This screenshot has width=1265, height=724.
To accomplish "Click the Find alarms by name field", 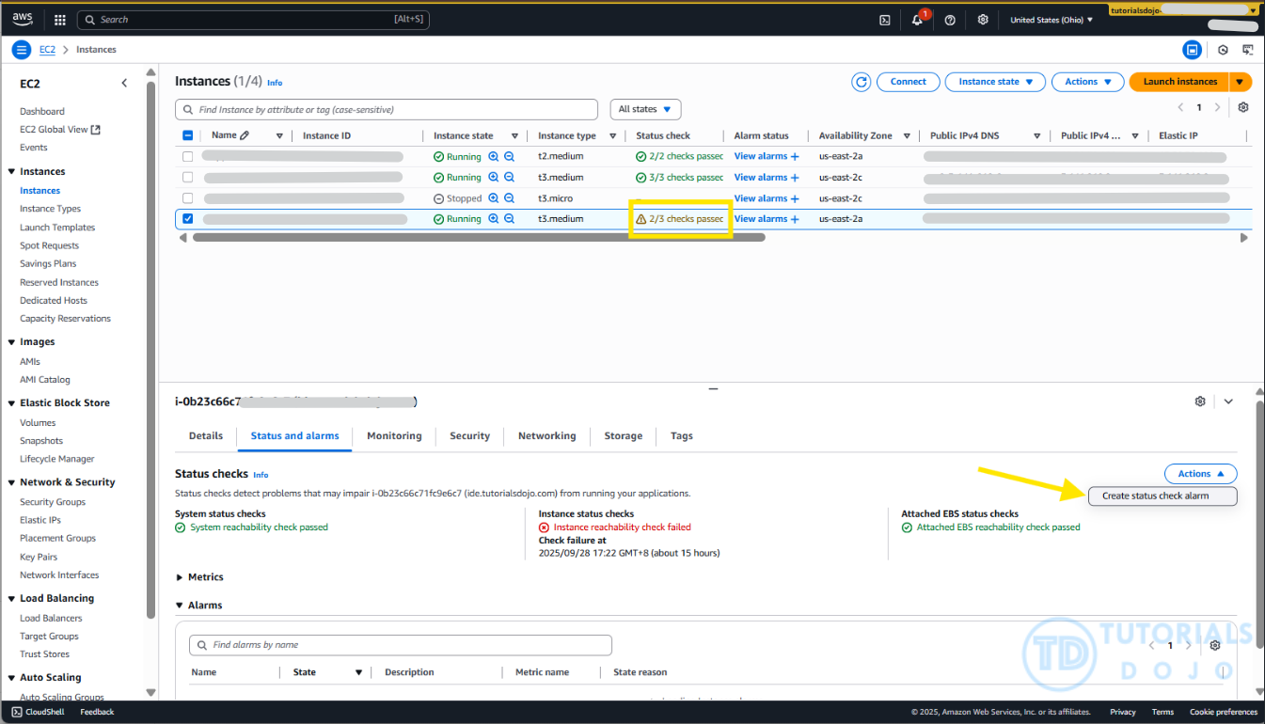I will coord(401,645).
